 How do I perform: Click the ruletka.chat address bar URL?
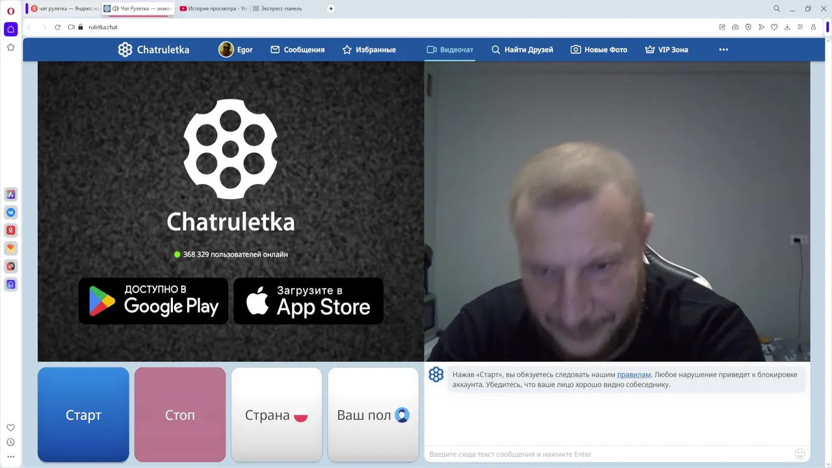tap(103, 27)
